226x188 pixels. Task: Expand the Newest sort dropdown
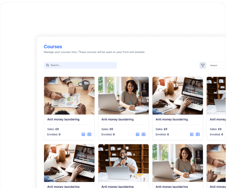217,66
